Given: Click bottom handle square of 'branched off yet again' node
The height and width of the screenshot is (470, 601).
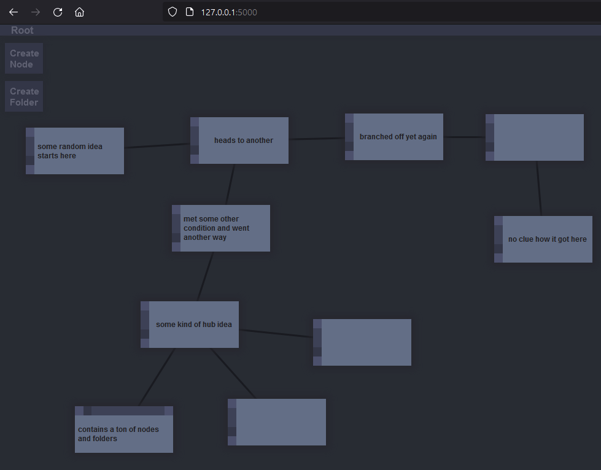Looking at the screenshot, I should coord(349,155).
